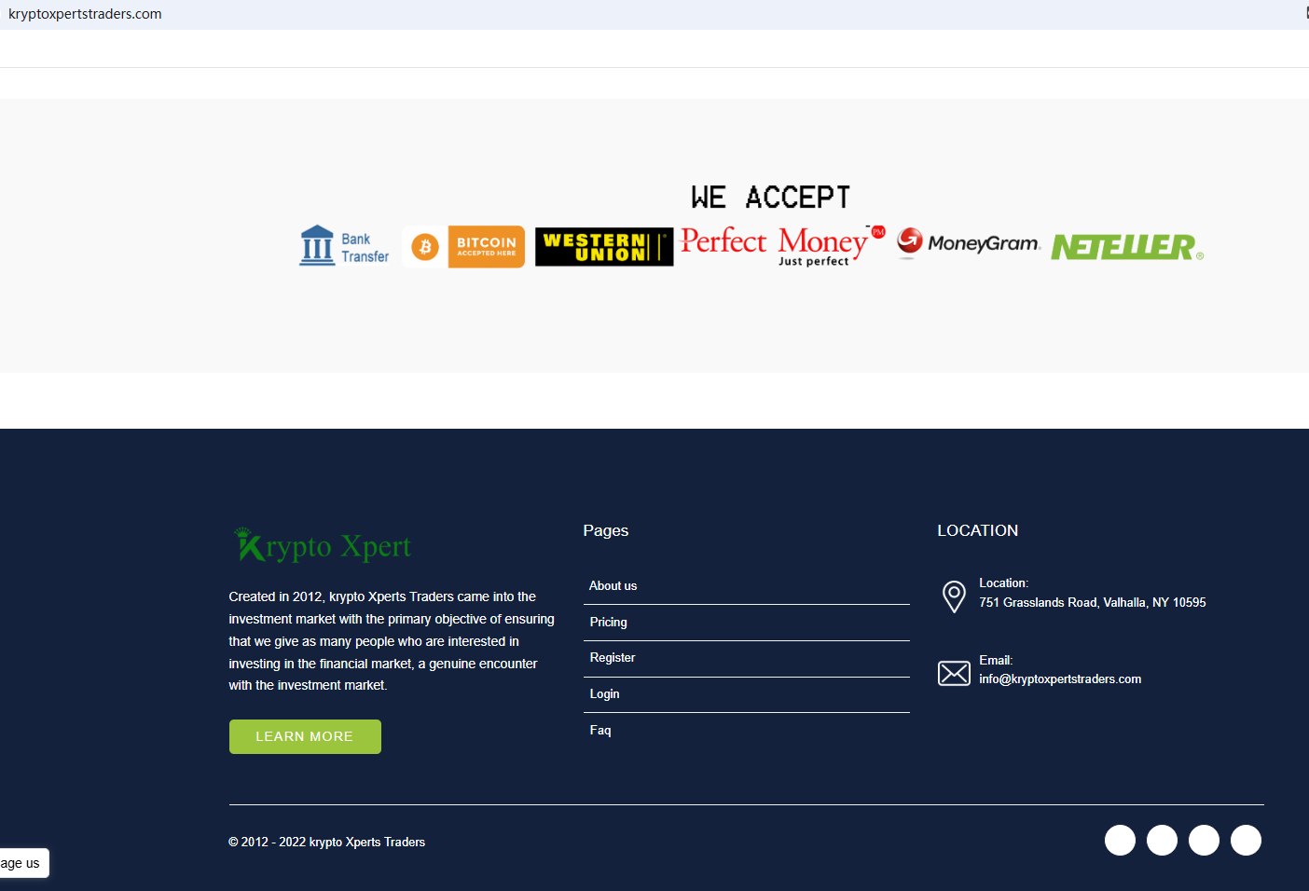
Task: Navigate to the Pricing page
Action: click(x=608, y=622)
